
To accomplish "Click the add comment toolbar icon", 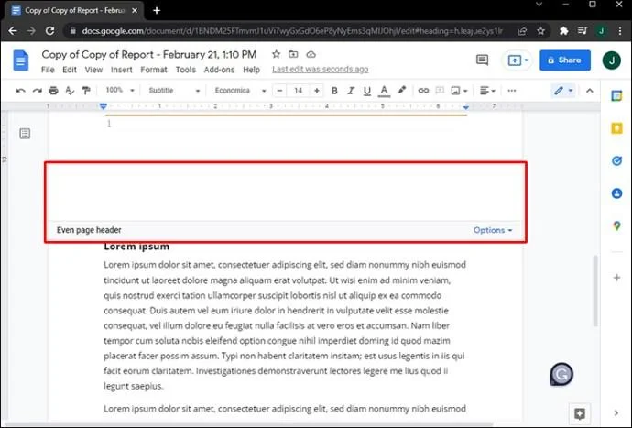I will click(x=440, y=91).
